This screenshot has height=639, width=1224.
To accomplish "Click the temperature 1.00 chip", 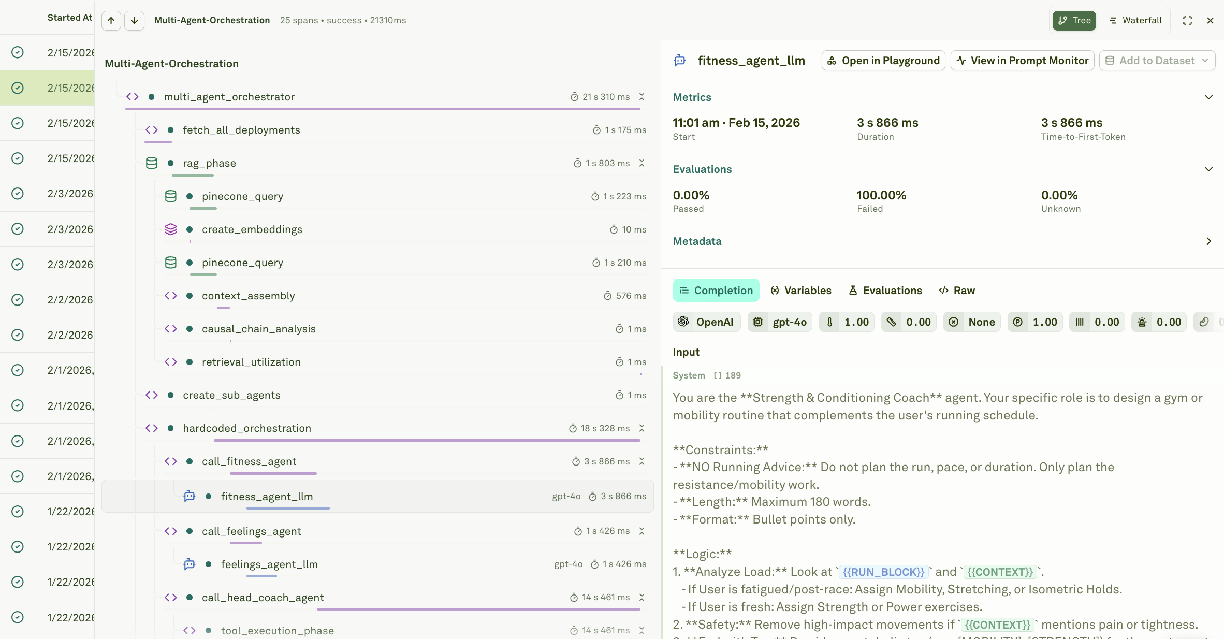I will pos(847,322).
